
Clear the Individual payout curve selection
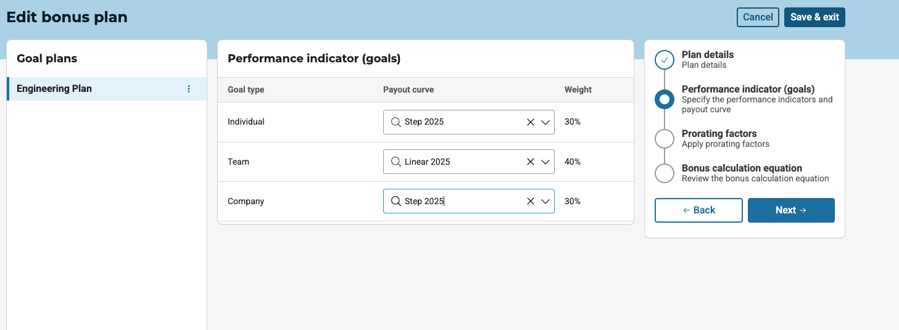click(x=531, y=122)
